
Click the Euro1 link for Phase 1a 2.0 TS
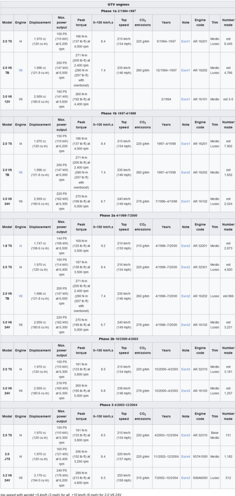click(186, 41)
